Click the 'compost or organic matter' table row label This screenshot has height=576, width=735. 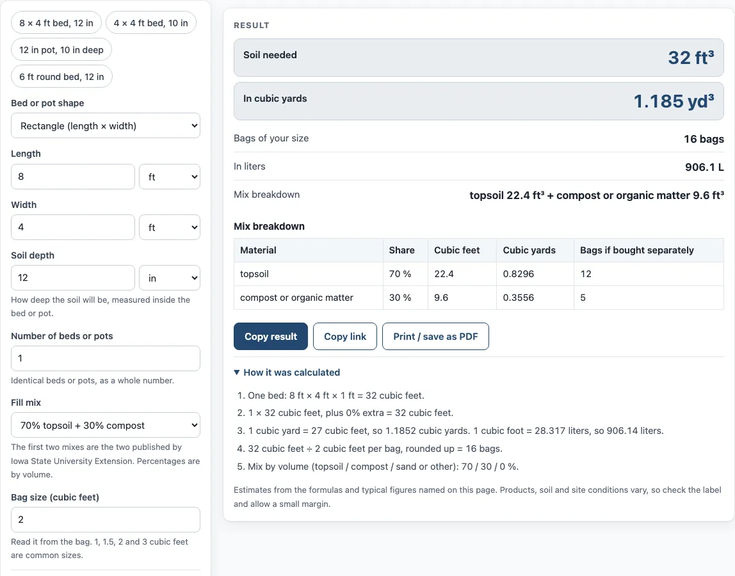point(296,298)
